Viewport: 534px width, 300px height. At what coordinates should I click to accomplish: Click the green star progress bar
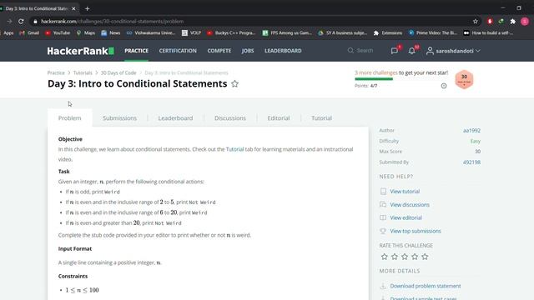374,79
